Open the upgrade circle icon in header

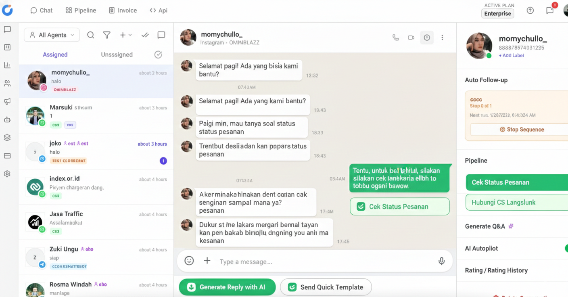[530, 11]
